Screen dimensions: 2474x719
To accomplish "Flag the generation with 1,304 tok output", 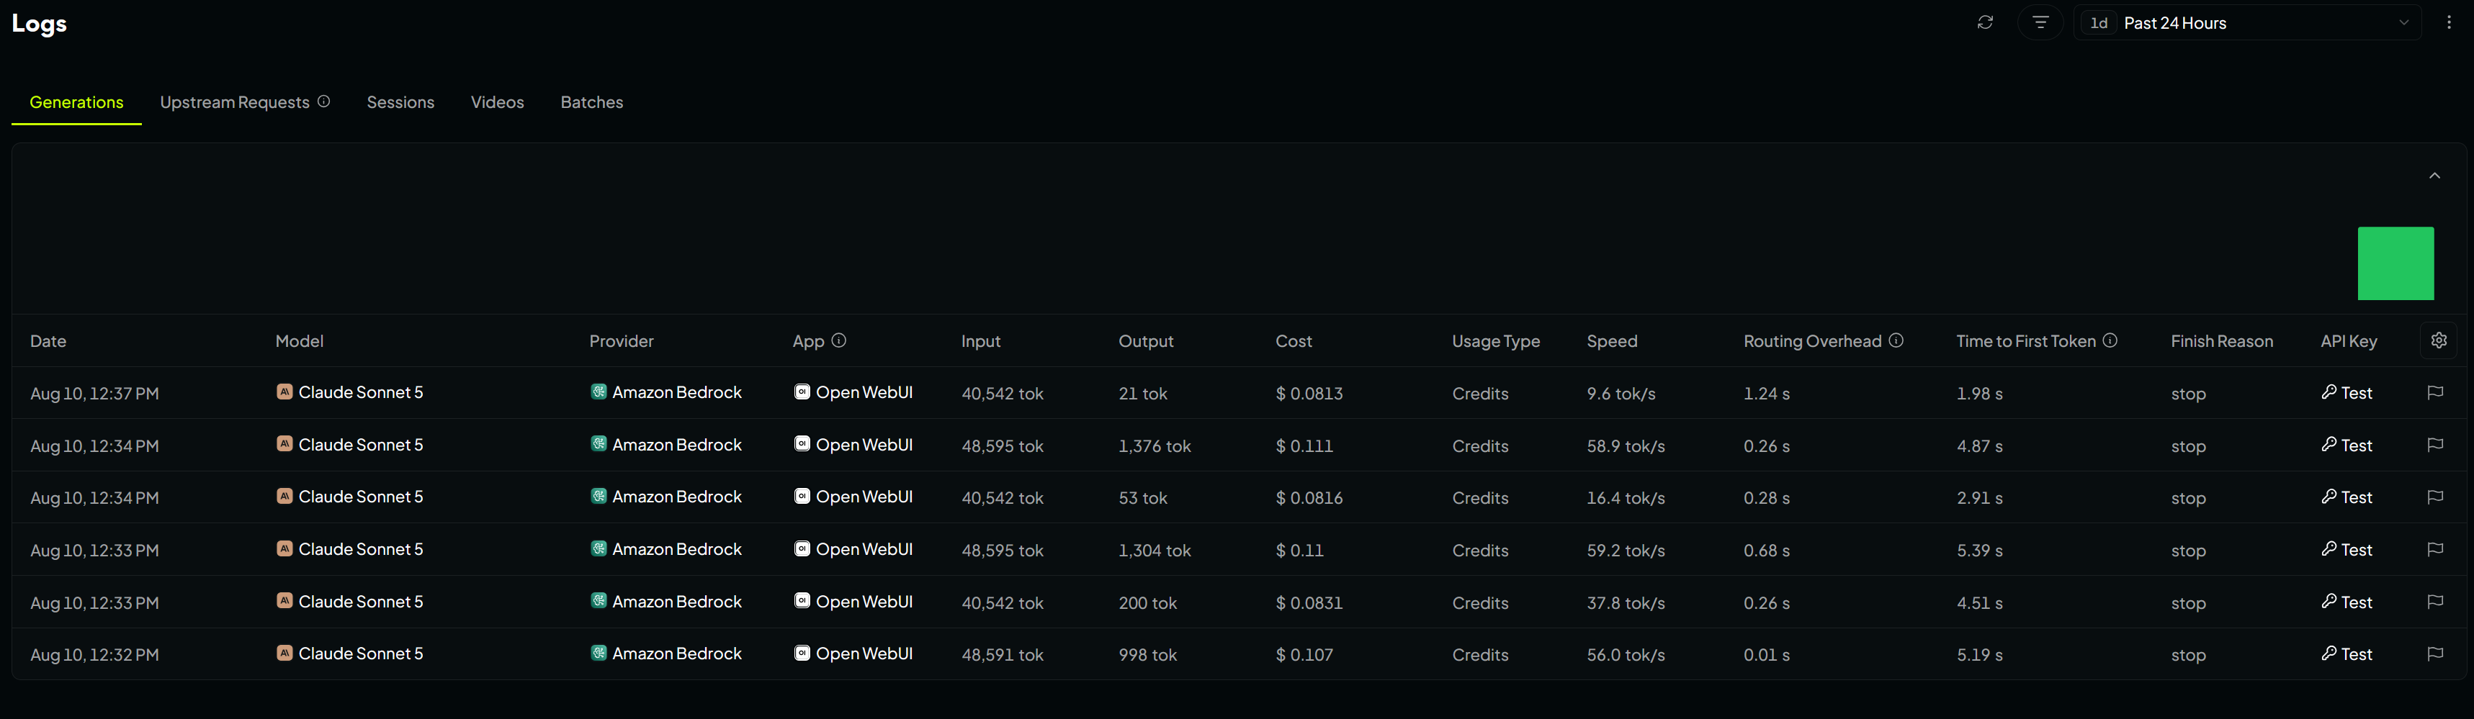I will pos(2434,550).
